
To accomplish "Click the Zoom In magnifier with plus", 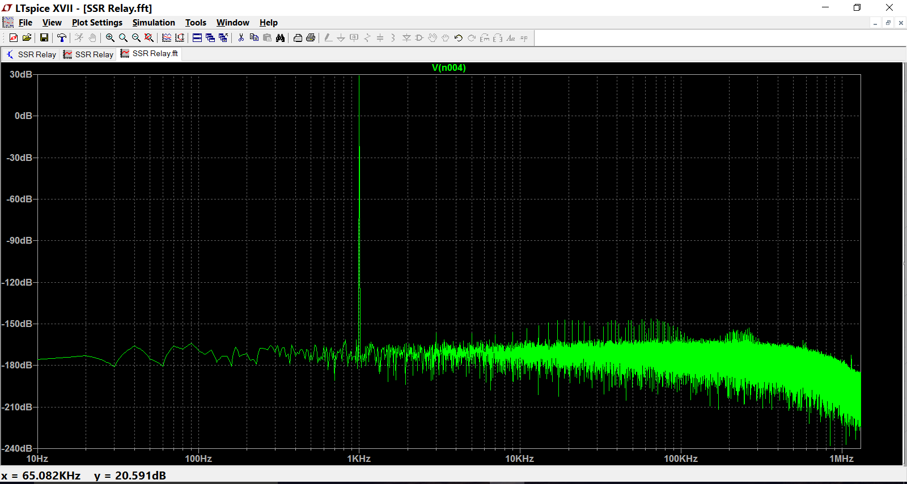I will (x=110, y=38).
